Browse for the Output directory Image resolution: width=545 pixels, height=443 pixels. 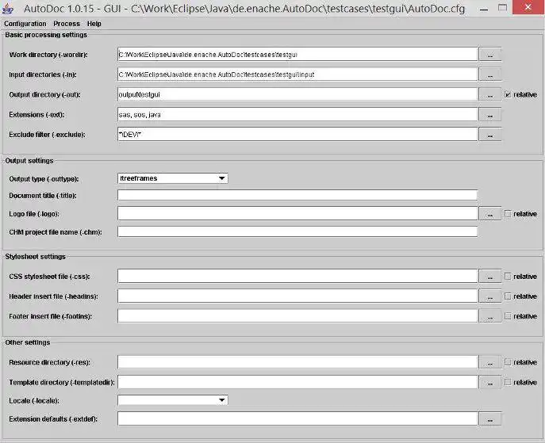tap(489, 94)
